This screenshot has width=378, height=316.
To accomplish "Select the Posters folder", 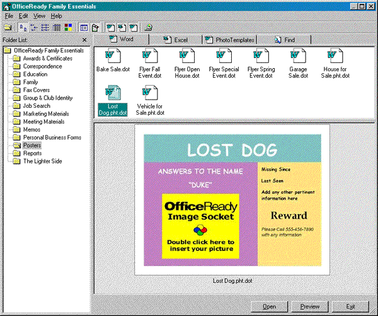I will point(27,145).
